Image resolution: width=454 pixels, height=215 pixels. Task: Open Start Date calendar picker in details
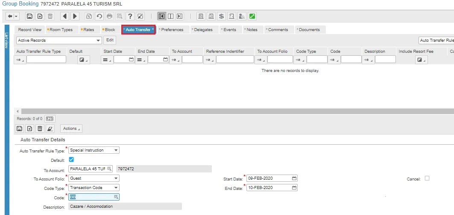[x=294, y=178]
